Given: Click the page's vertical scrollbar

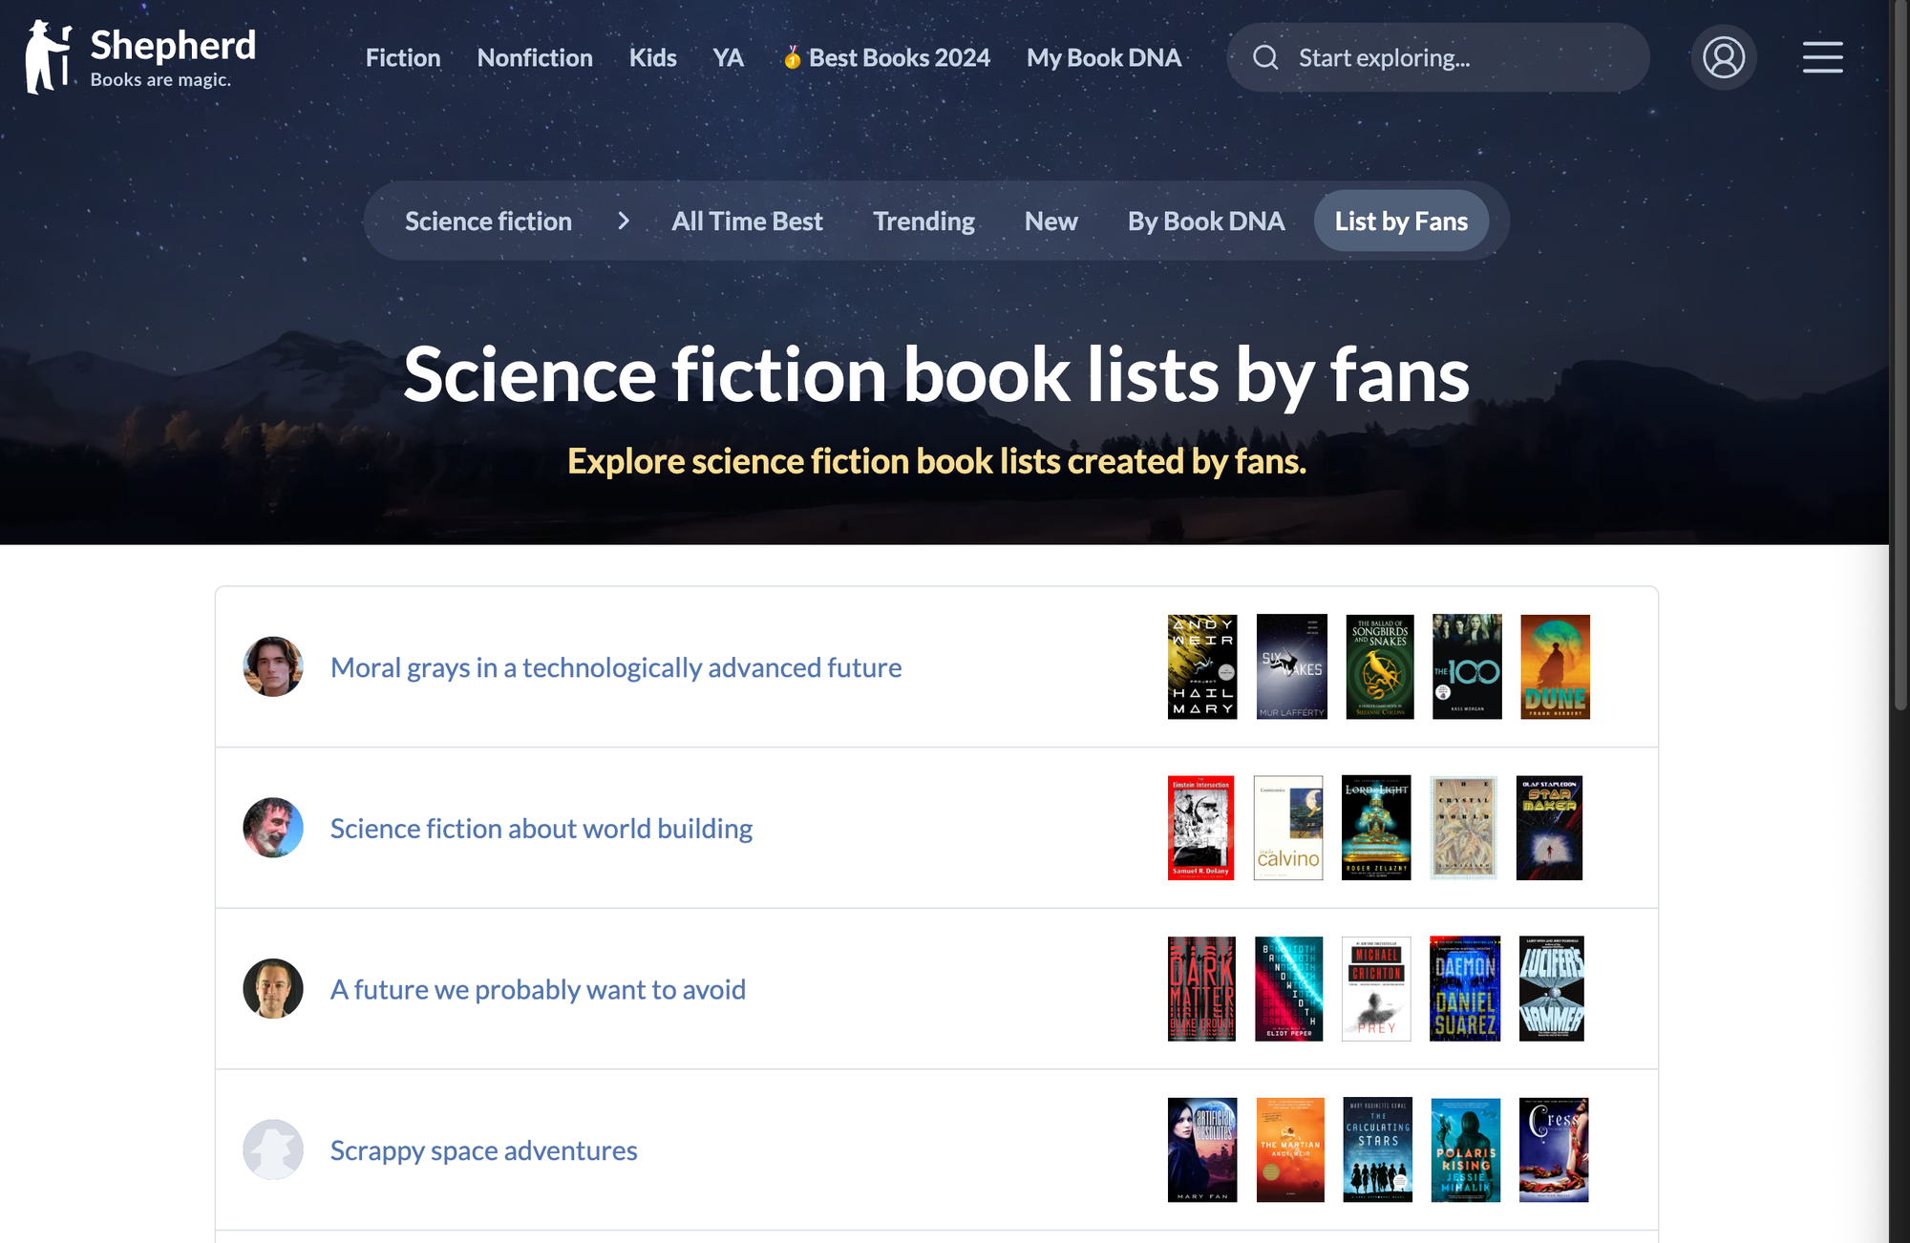Looking at the screenshot, I should 1899,382.
